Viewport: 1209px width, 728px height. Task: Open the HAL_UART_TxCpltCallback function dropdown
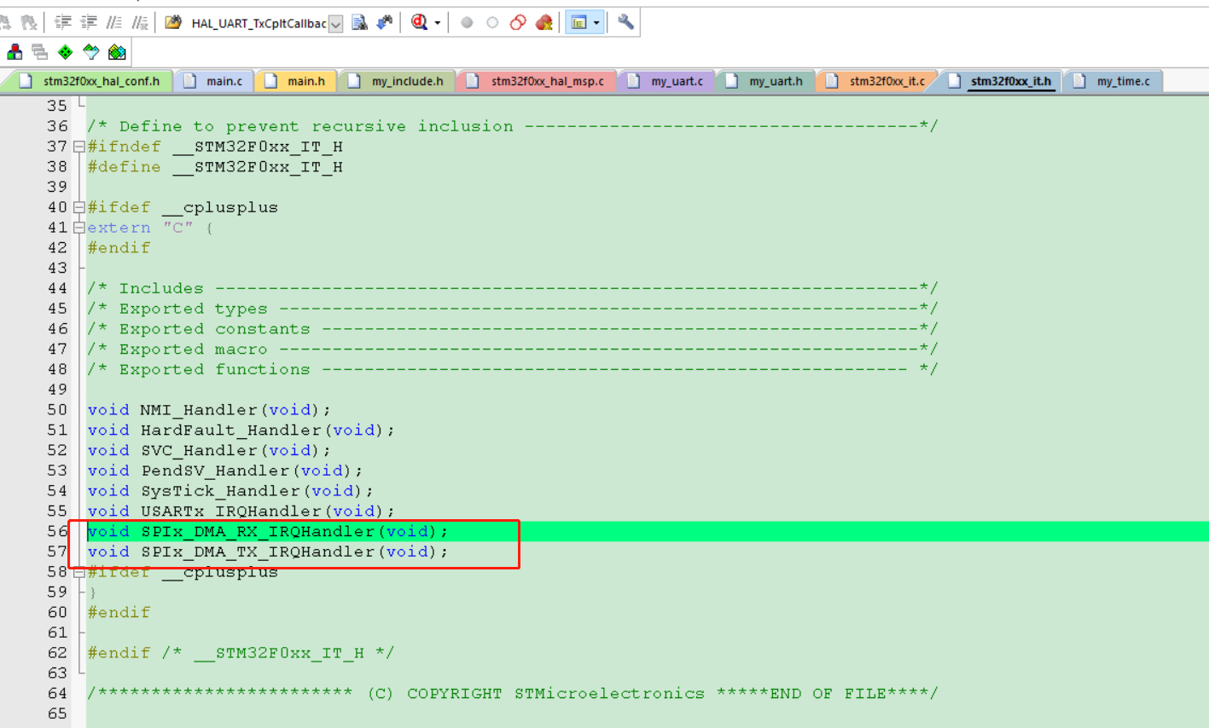pos(335,22)
